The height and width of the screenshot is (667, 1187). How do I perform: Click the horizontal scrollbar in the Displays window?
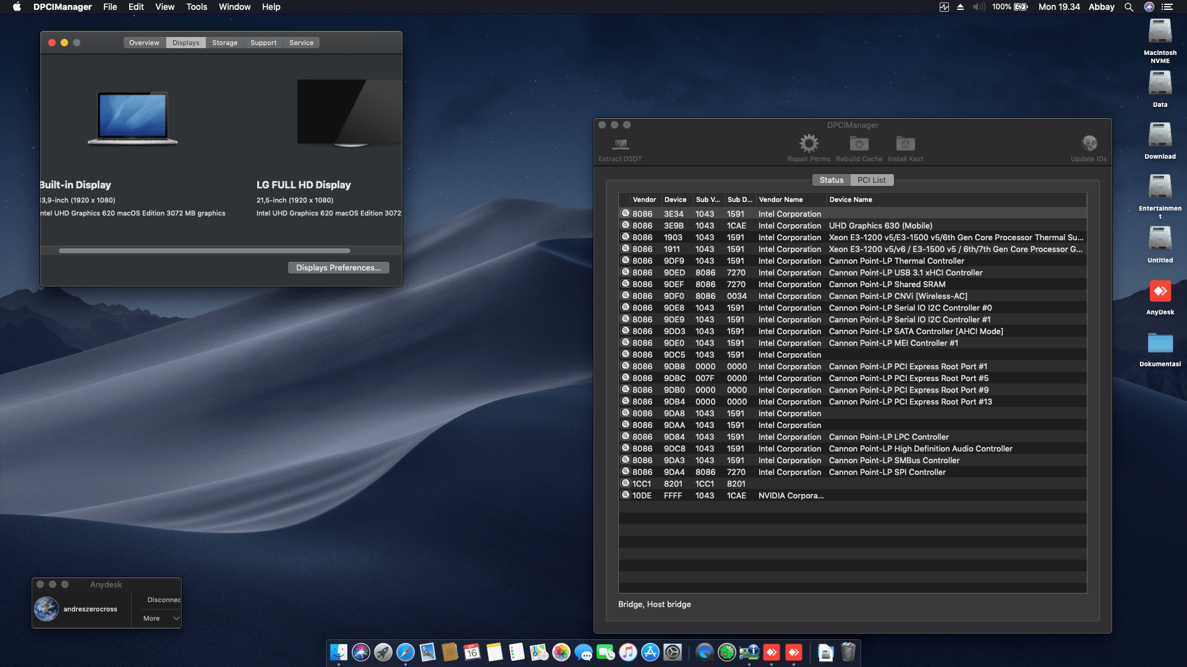[204, 251]
